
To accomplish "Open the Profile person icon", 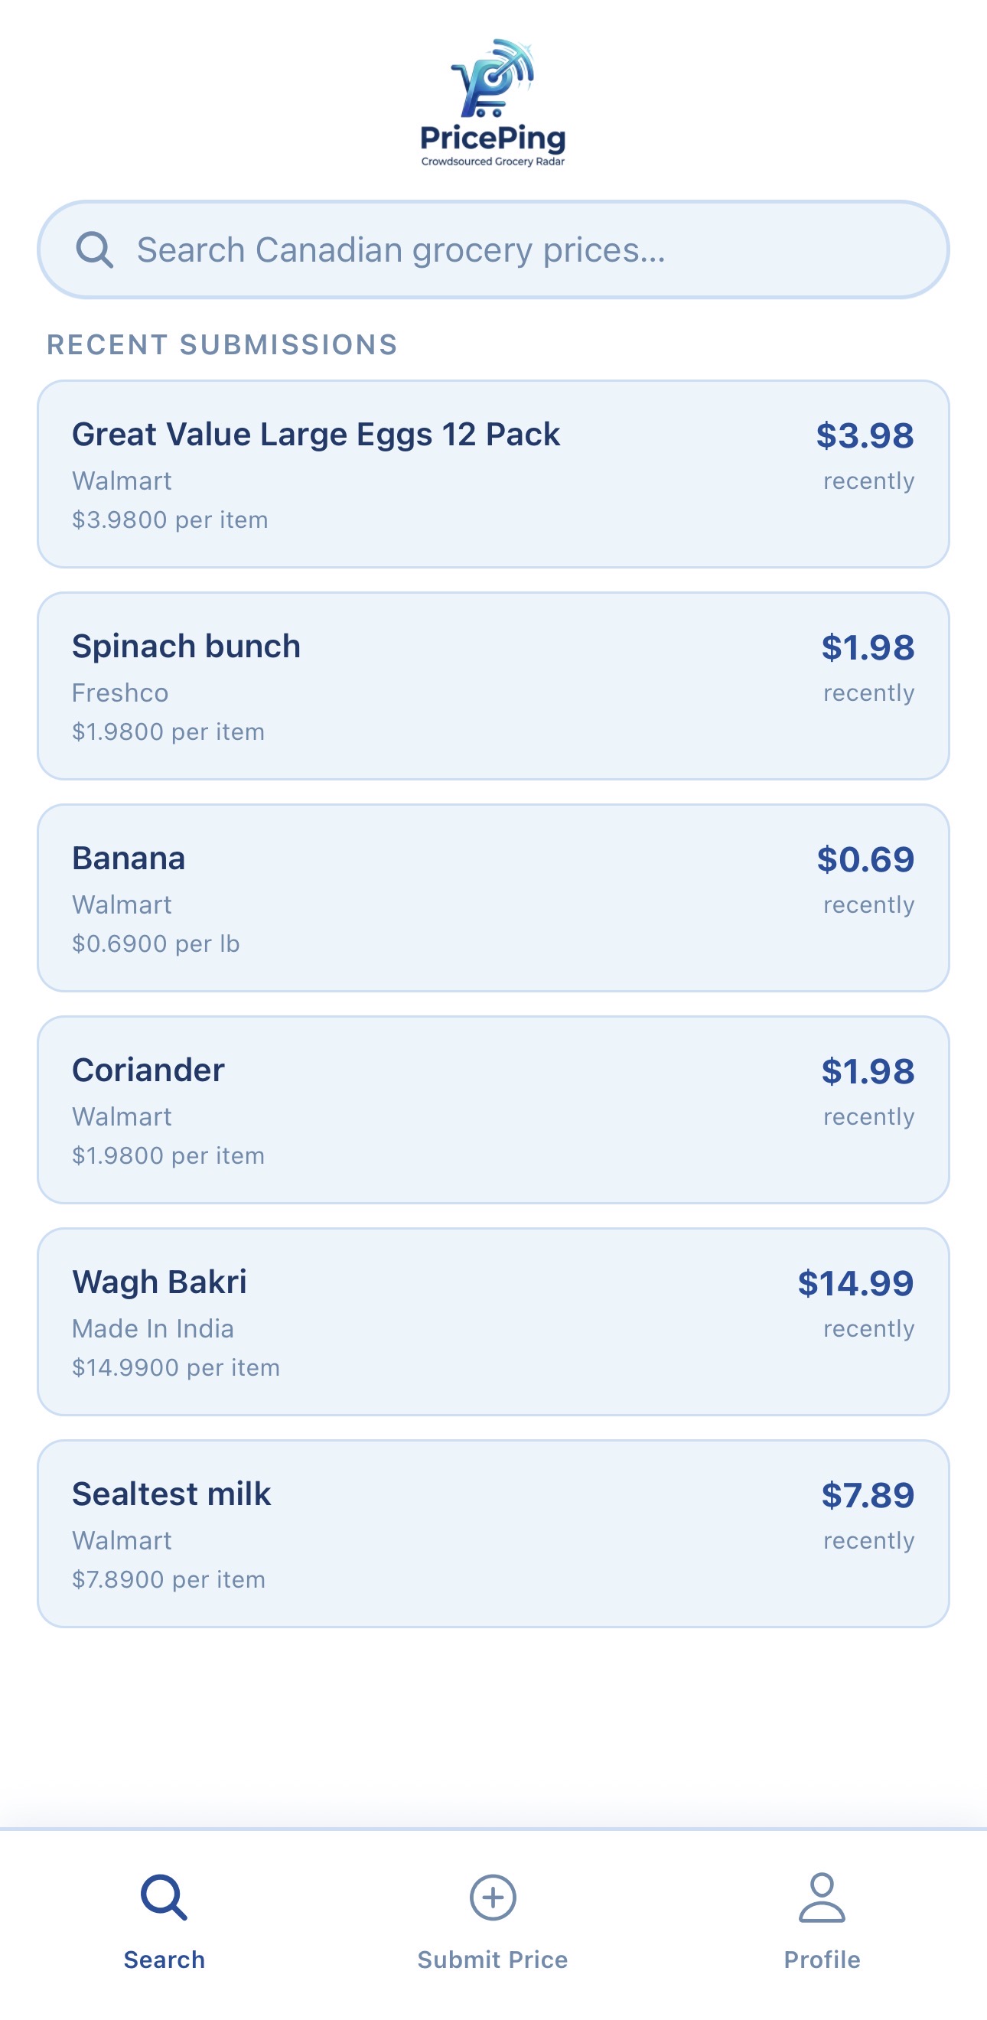I will pyautogui.click(x=822, y=1898).
